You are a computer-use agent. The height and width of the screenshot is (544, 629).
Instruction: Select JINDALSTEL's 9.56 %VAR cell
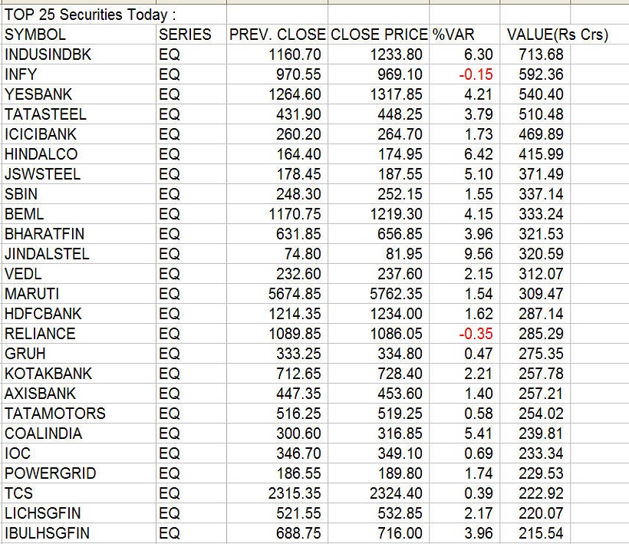point(479,254)
